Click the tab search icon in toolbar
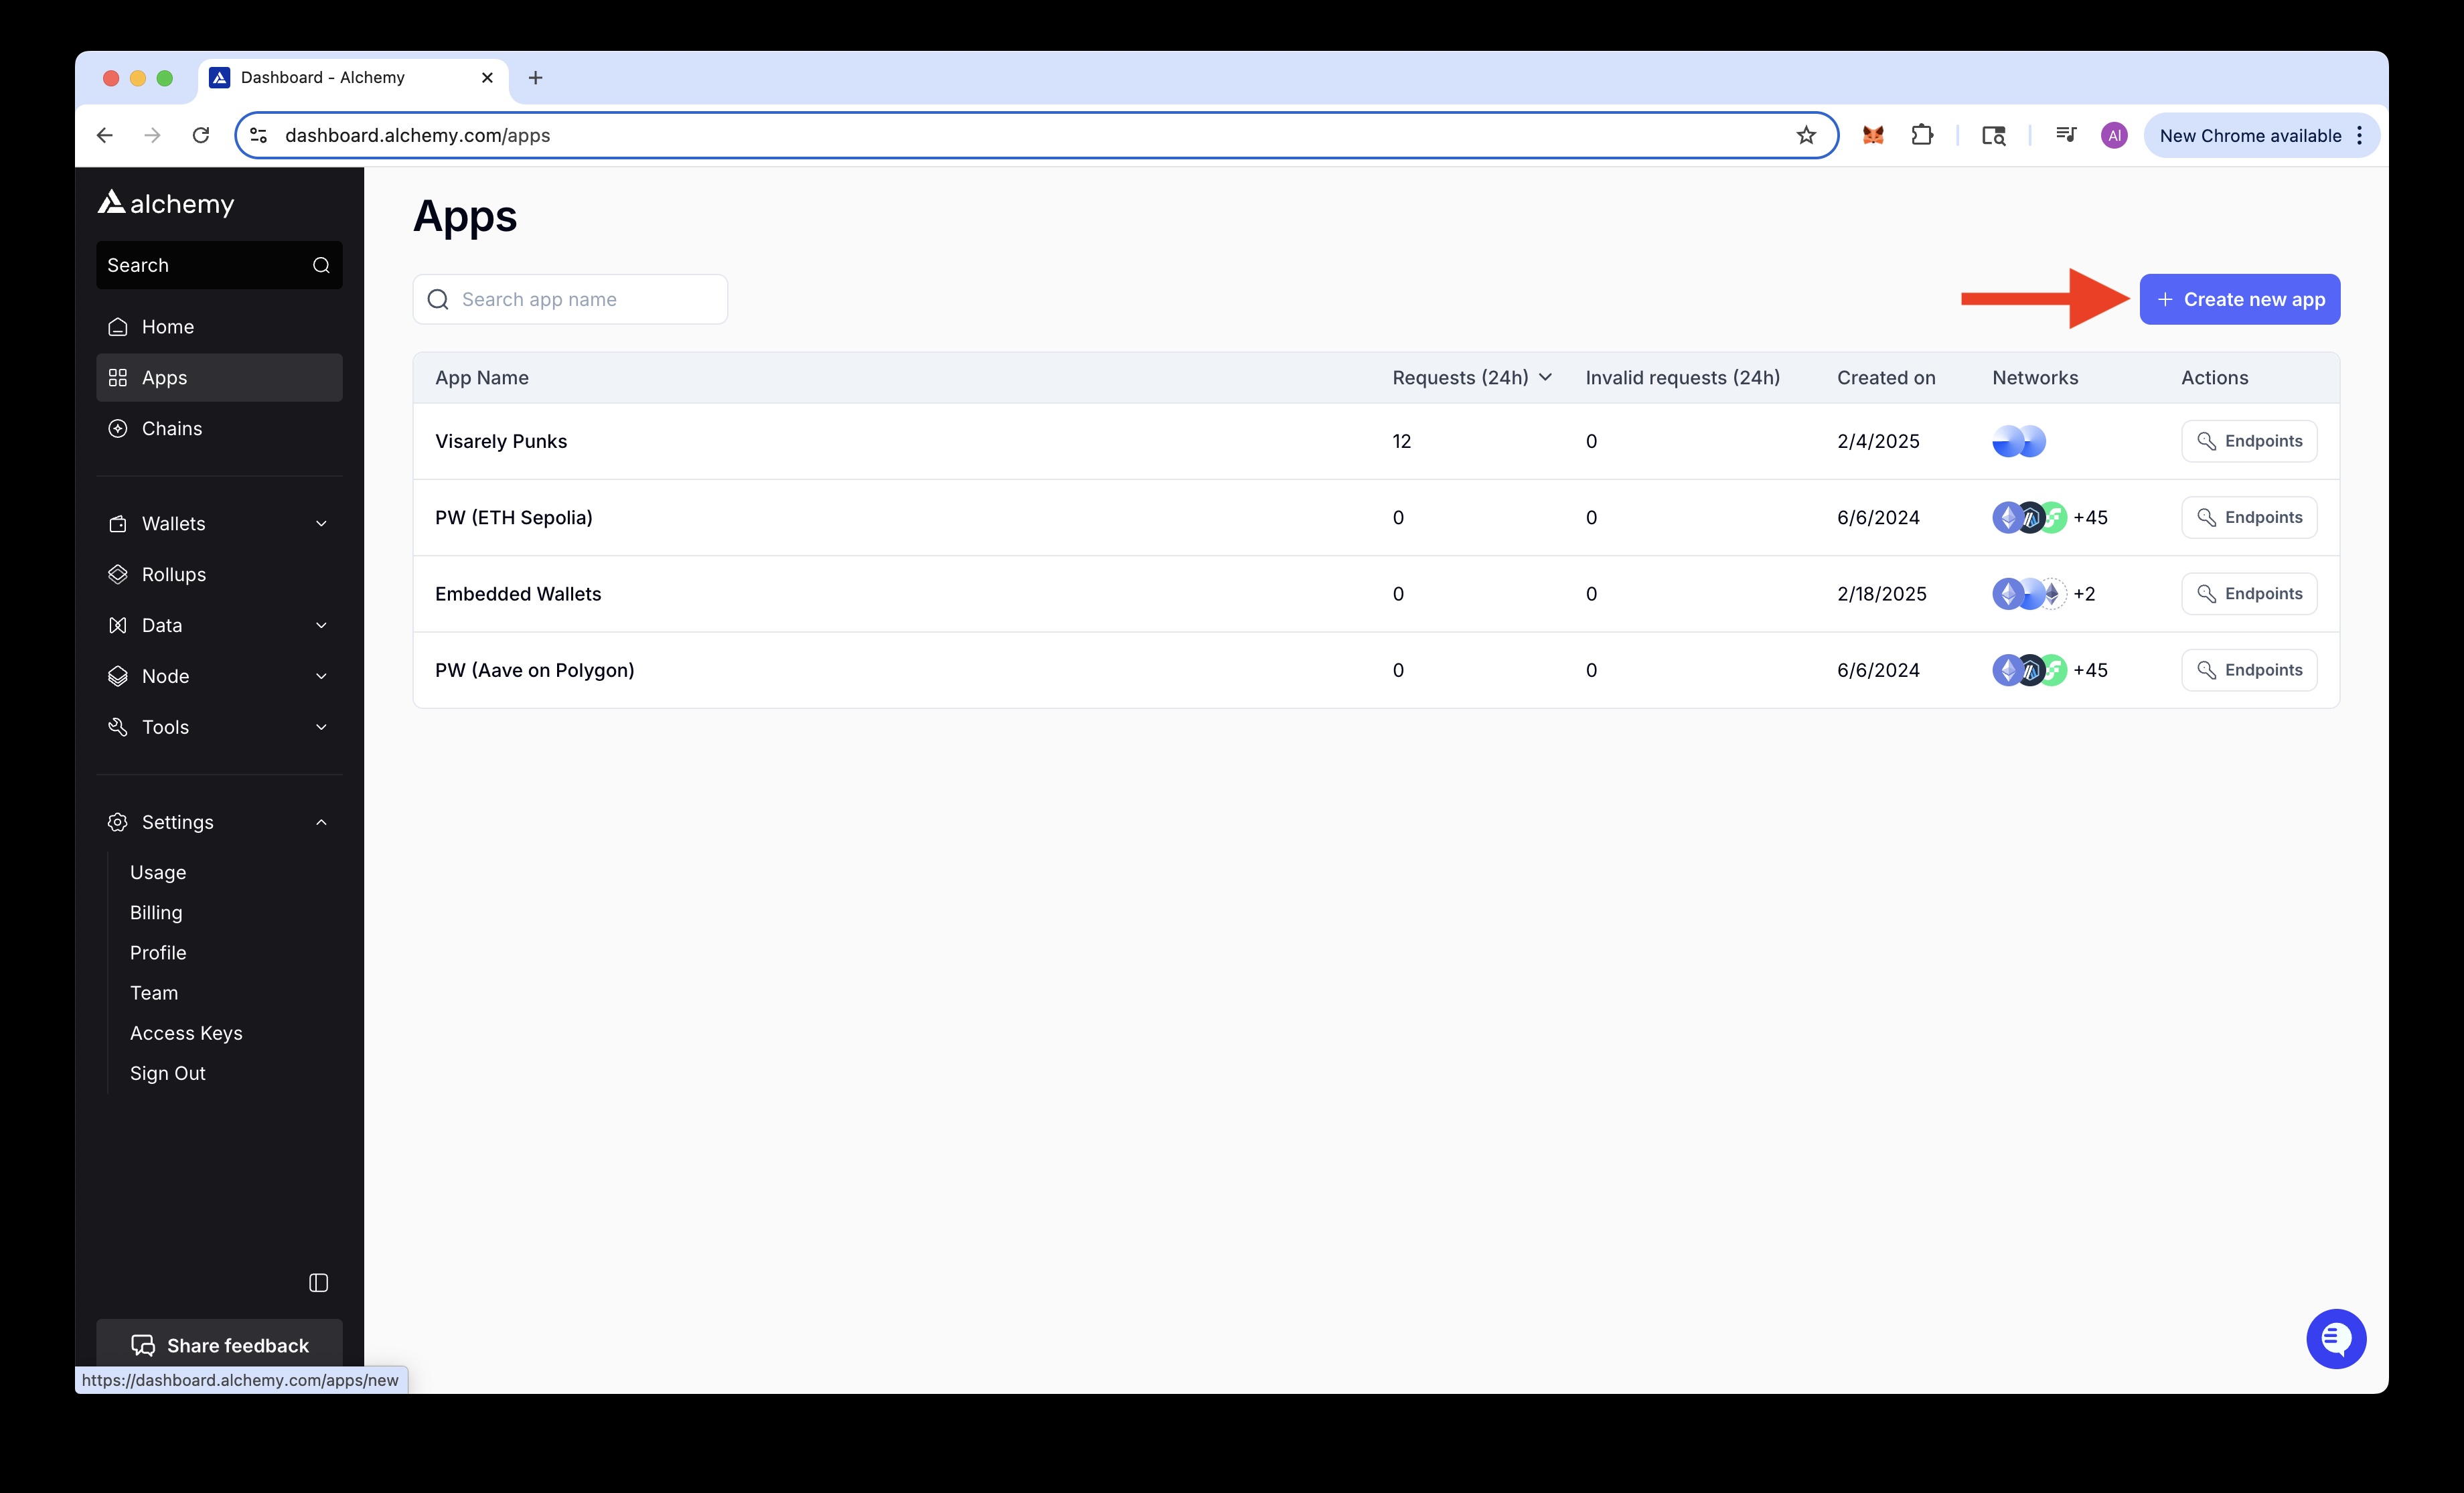 click(x=1993, y=135)
